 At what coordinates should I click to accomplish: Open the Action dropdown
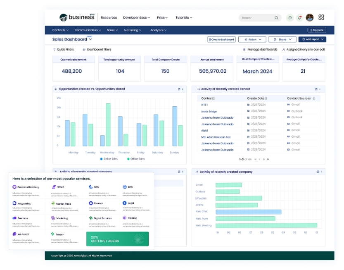tap(252, 39)
